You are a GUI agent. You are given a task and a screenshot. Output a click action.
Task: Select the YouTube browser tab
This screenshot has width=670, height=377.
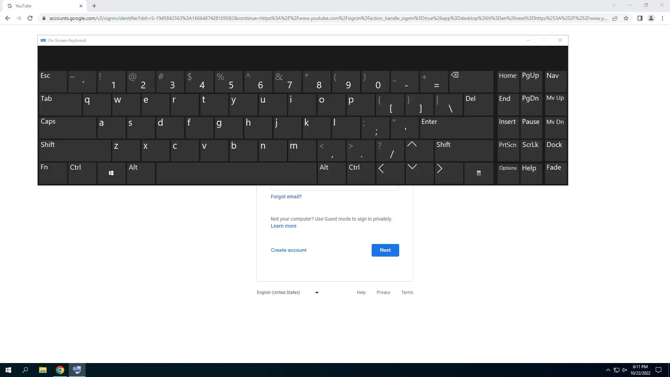pos(42,6)
